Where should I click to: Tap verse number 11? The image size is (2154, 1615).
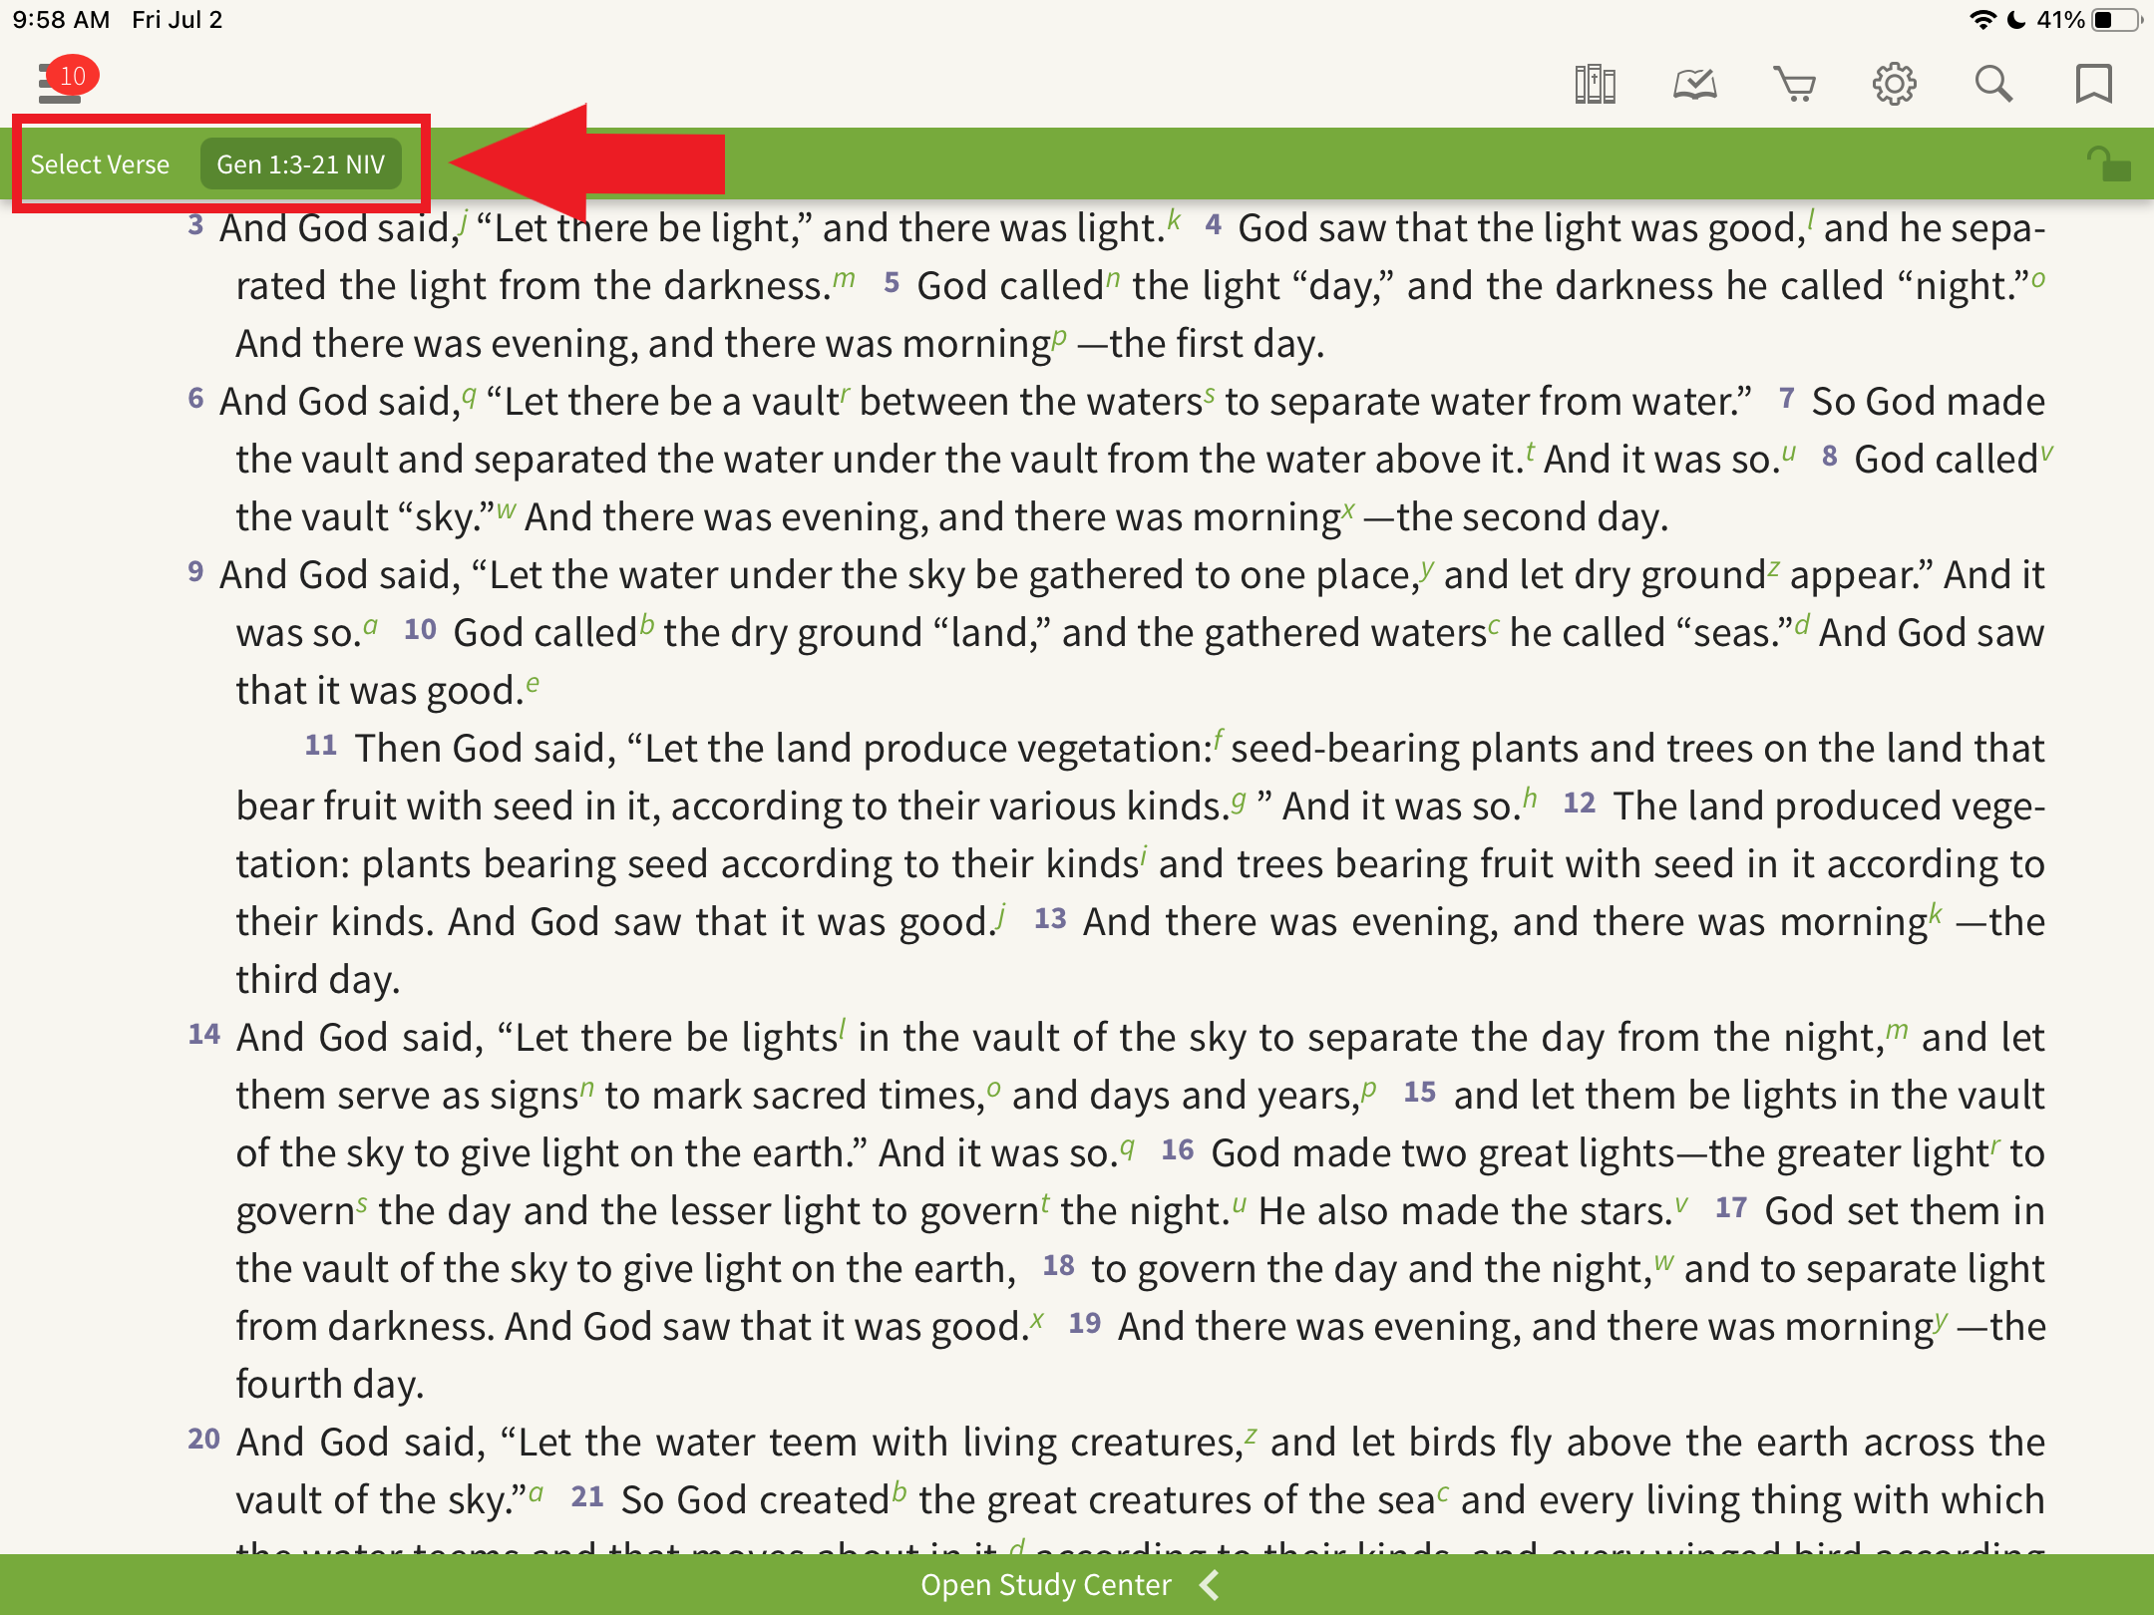pyautogui.click(x=320, y=746)
